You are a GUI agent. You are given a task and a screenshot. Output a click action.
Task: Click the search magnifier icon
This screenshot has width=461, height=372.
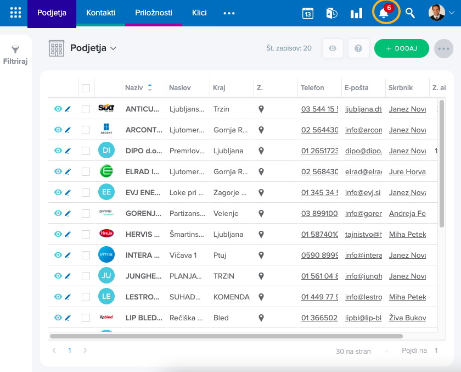point(410,13)
